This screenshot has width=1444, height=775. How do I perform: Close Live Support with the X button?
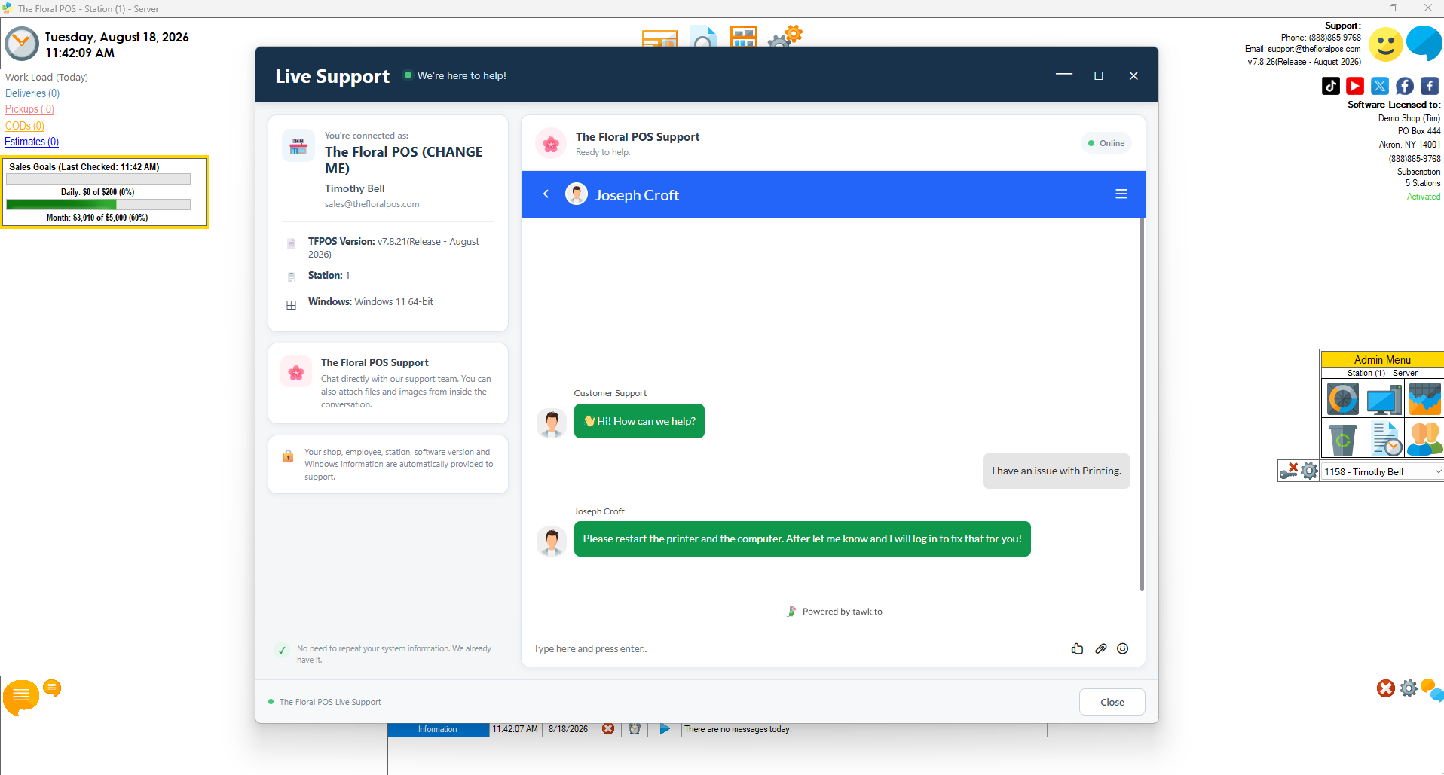(1133, 75)
